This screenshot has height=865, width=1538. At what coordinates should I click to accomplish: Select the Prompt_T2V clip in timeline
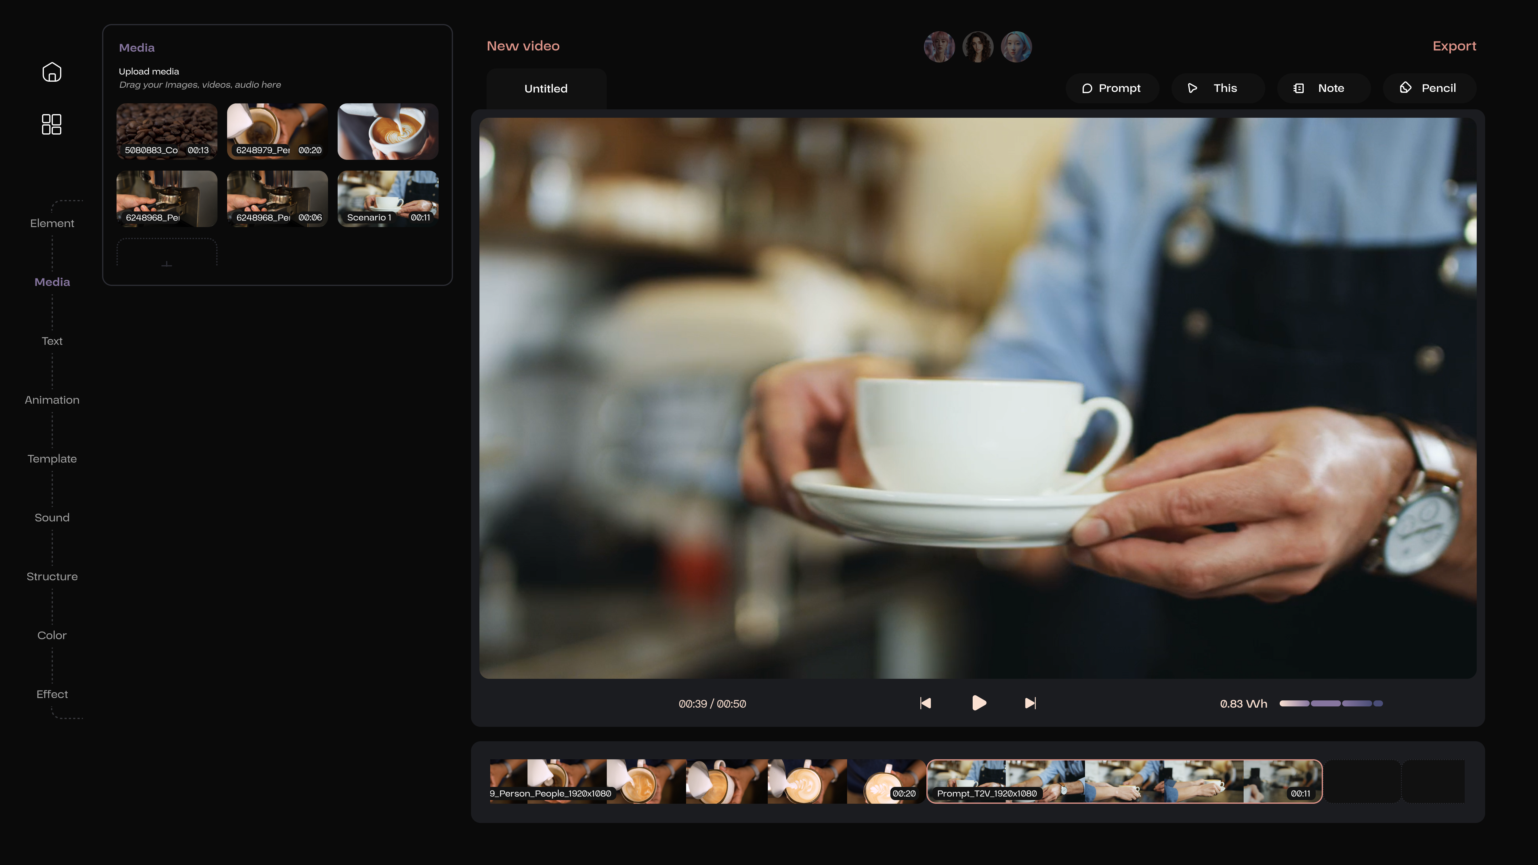click(1124, 781)
